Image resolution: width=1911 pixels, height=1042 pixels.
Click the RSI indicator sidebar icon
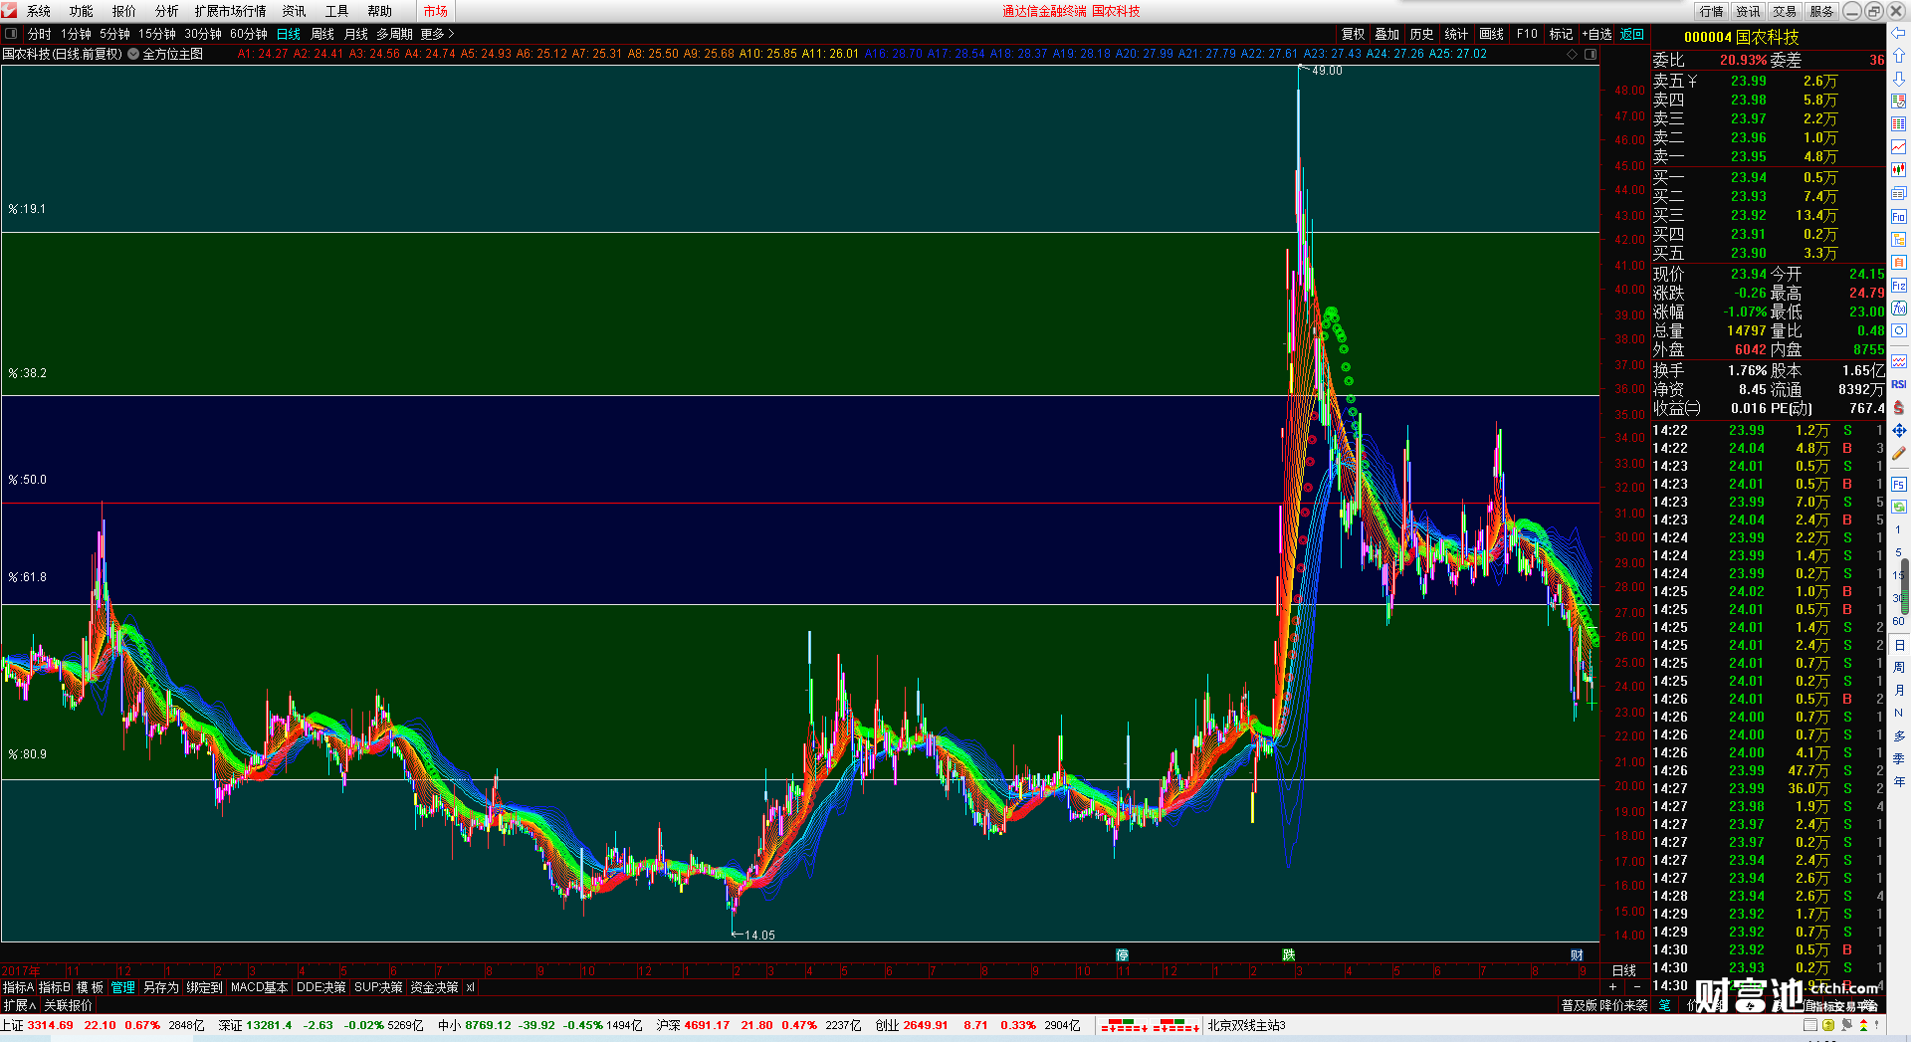coord(1899,384)
